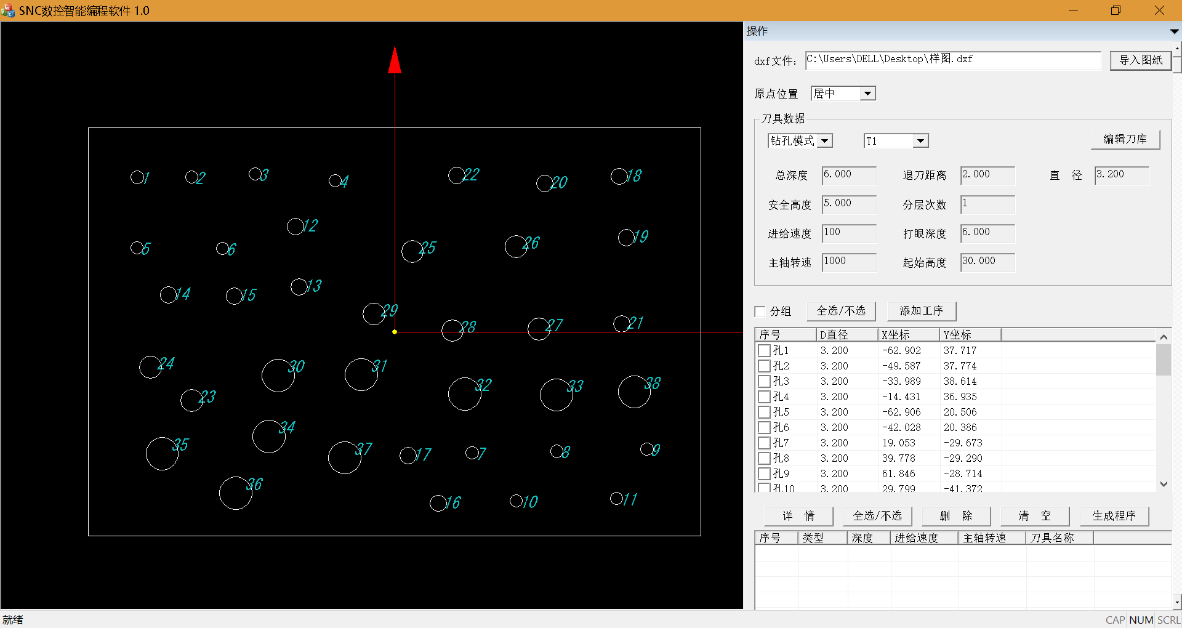Click the 编辑刀库 button
Screen dimensions: 1182x628
tap(1125, 139)
